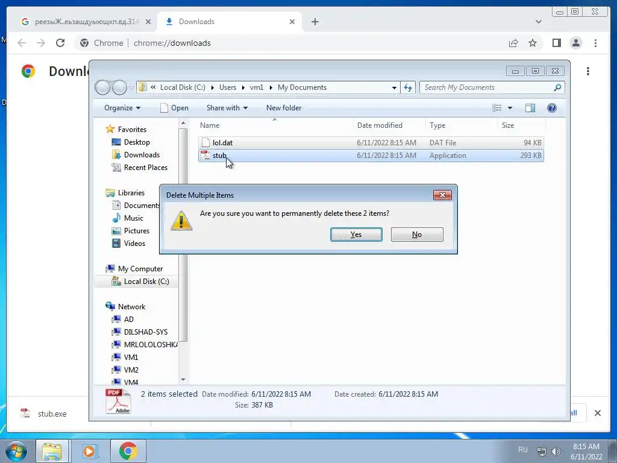Click vm1 in the breadcrumb path
The height and width of the screenshot is (463, 617).
pyautogui.click(x=257, y=87)
